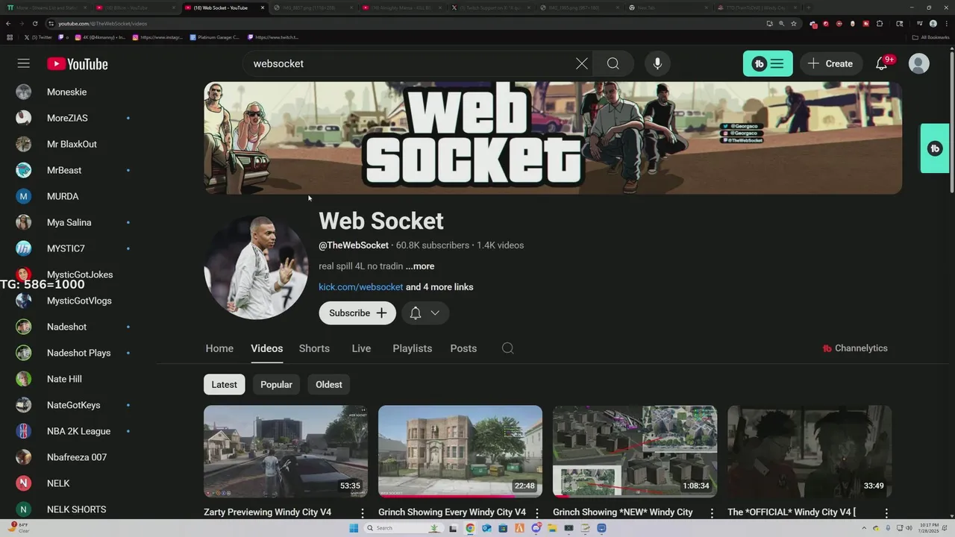Switch to the Live channel tab
955x537 pixels.
pos(361,348)
